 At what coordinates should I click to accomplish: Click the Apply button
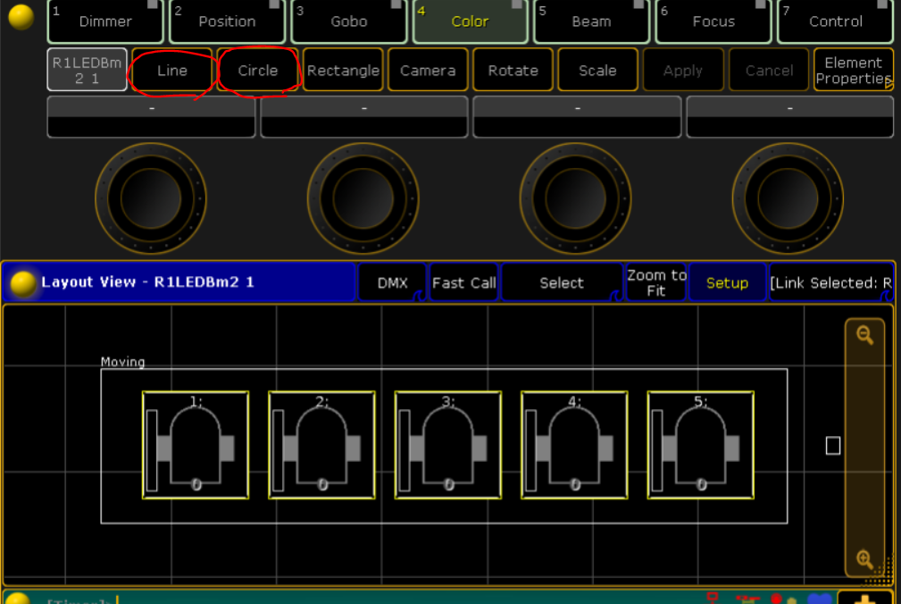[682, 70]
